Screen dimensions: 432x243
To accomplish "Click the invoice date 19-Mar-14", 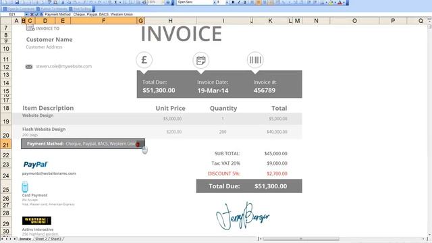I will coord(213,90).
